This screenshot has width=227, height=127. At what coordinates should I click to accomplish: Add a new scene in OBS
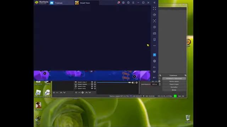(x=54, y=92)
